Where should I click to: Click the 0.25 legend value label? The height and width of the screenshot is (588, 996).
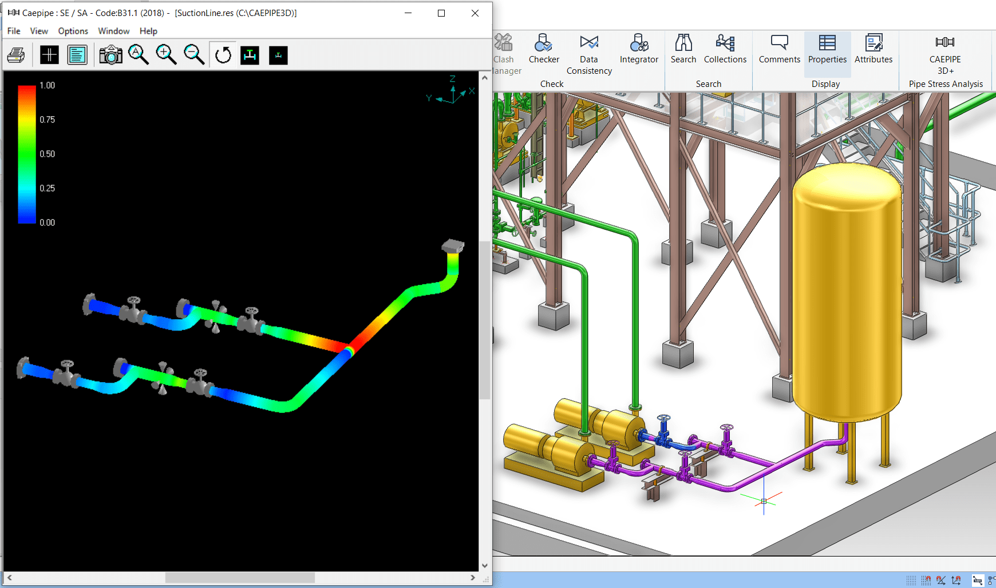pyautogui.click(x=48, y=188)
